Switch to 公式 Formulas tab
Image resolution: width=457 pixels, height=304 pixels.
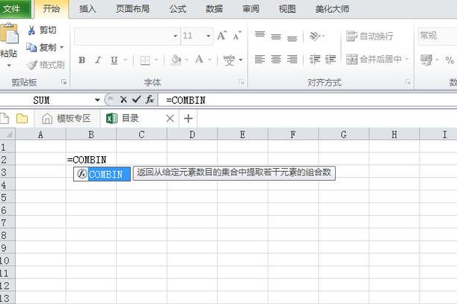[x=178, y=9]
